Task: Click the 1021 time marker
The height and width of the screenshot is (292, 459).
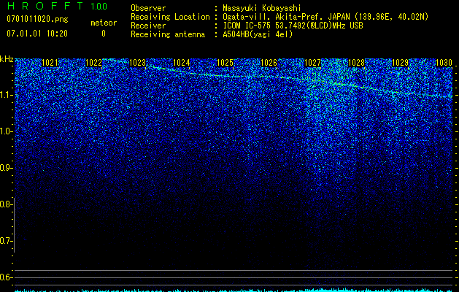Action: 50,62
